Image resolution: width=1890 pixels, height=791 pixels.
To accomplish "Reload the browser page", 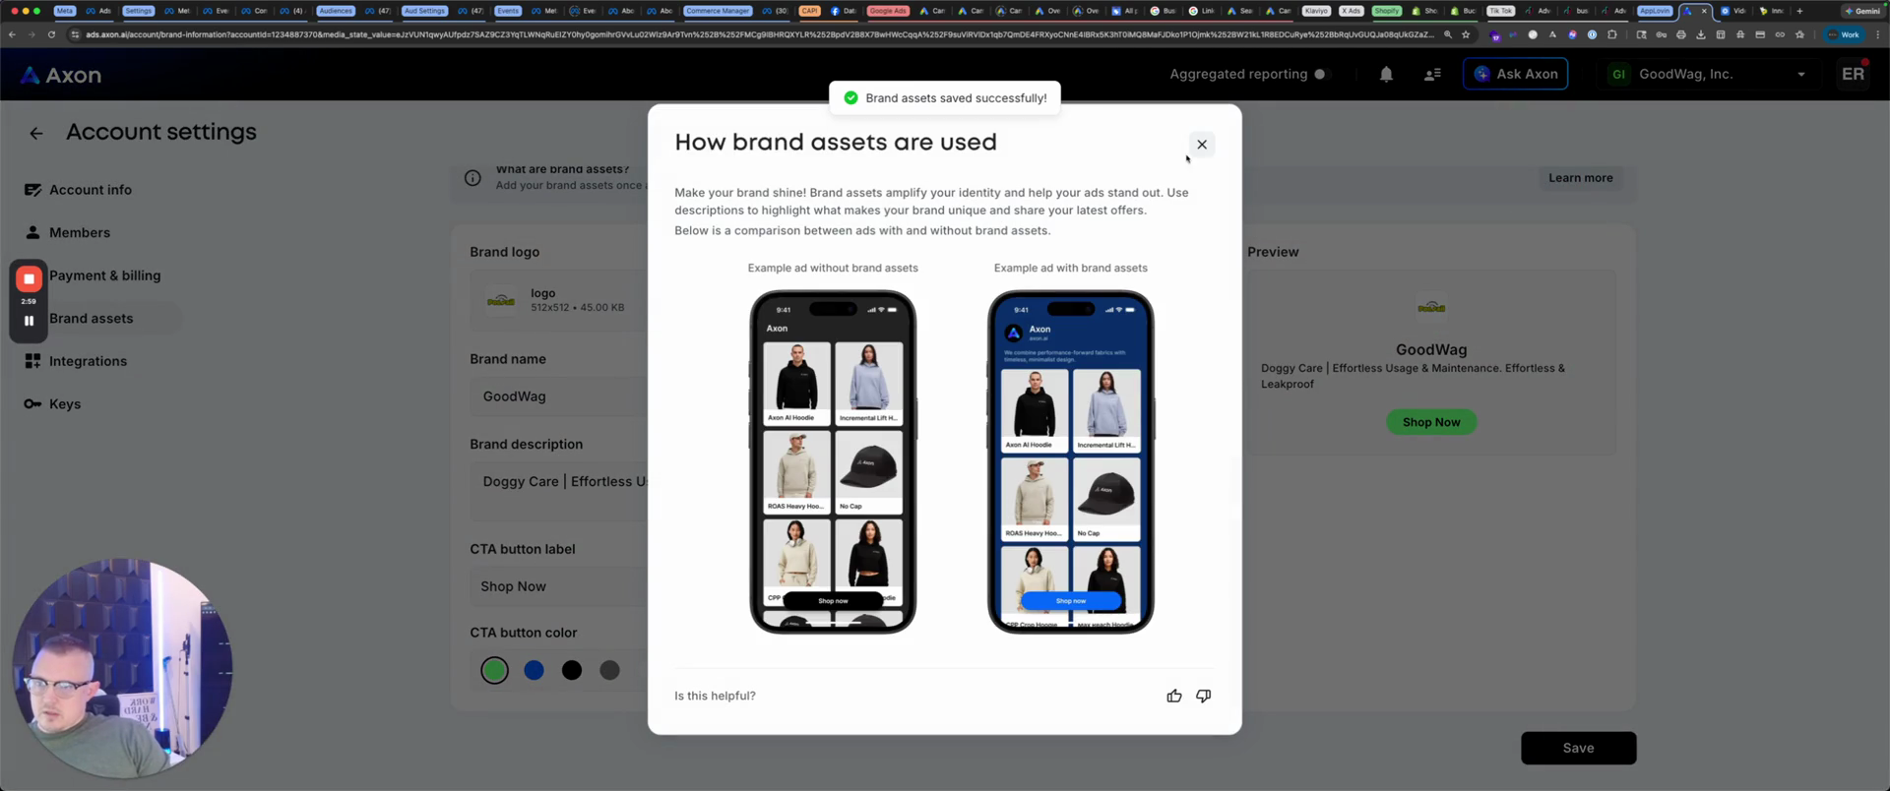I will click(x=51, y=34).
